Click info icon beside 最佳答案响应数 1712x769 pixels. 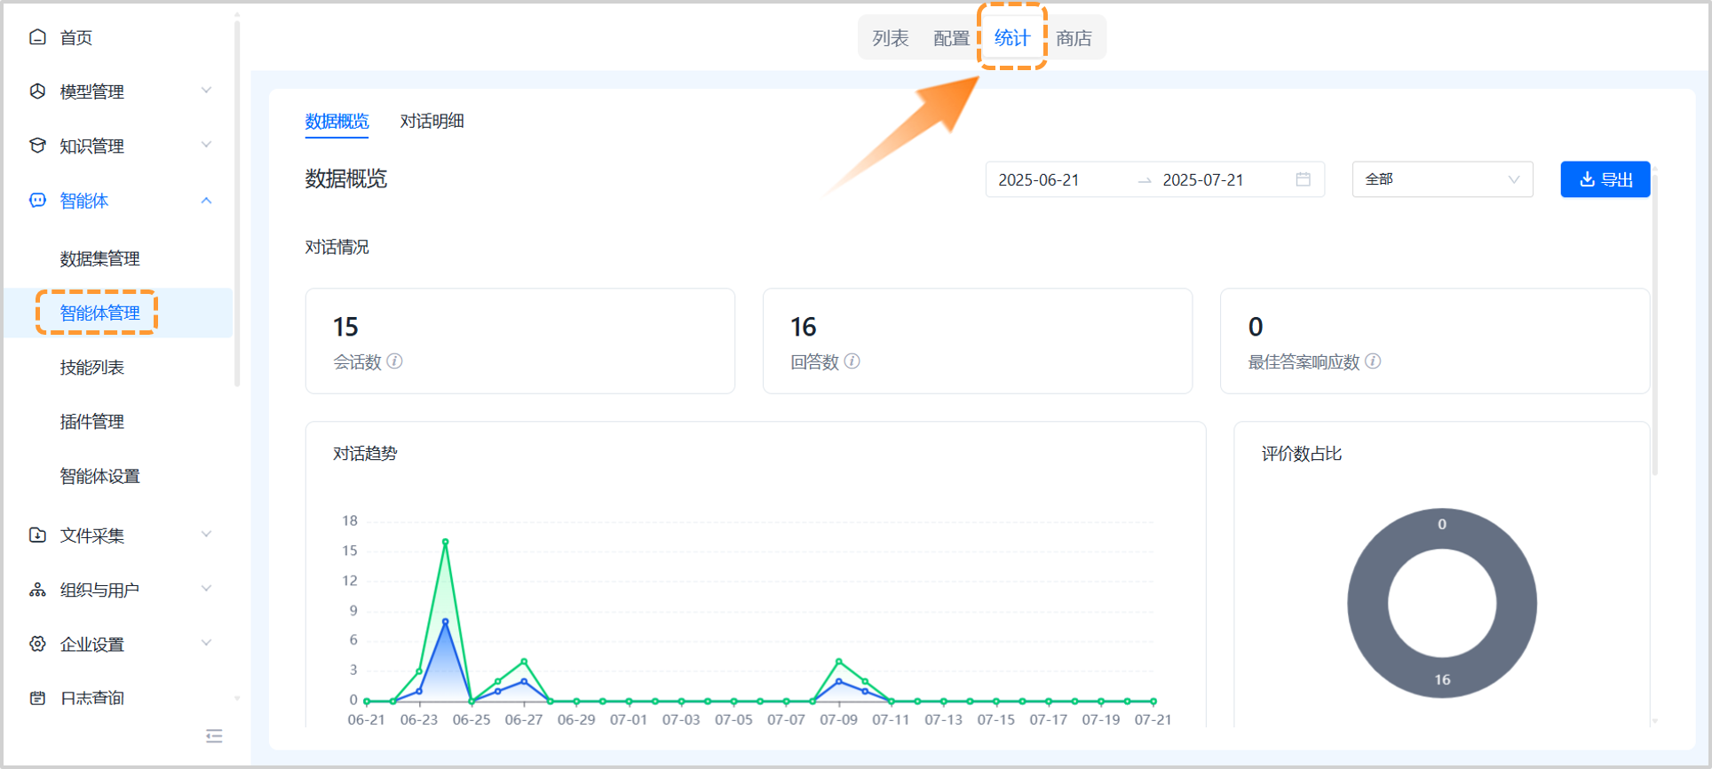pyautogui.click(x=1373, y=361)
